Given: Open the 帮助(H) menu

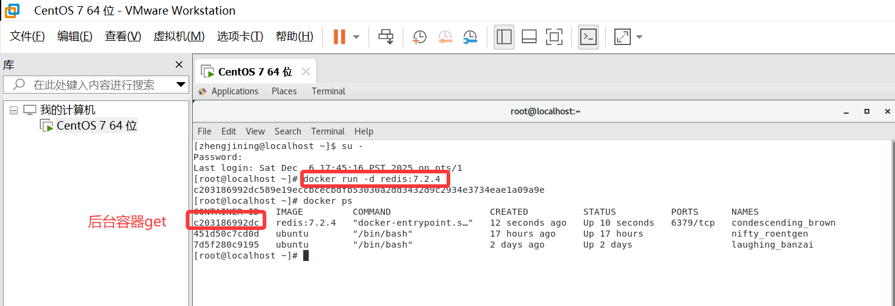Looking at the screenshot, I should pyautogui.click(x=294, y=37).
